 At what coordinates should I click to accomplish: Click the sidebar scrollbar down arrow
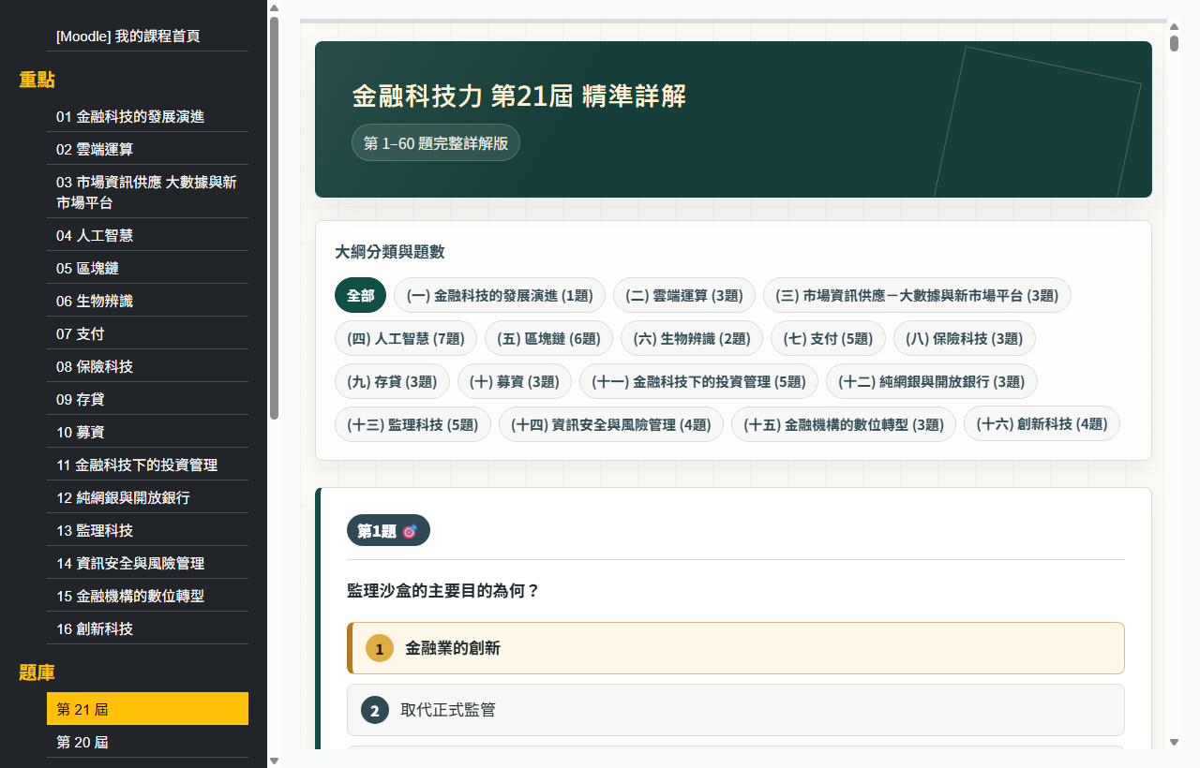(274, 761)
